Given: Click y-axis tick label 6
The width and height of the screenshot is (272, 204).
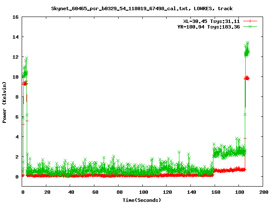Looking at the screenshot, I should (x=17, y=117).
